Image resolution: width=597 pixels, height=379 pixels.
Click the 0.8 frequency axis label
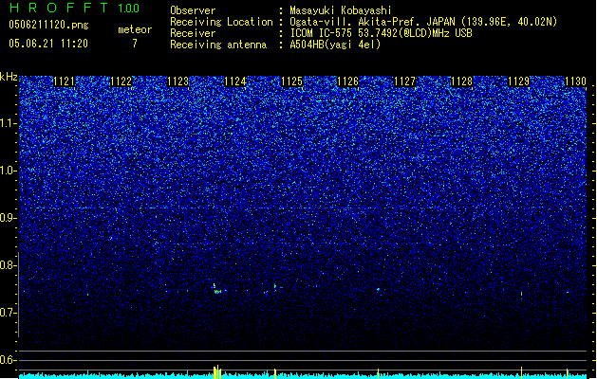[8, 265]
